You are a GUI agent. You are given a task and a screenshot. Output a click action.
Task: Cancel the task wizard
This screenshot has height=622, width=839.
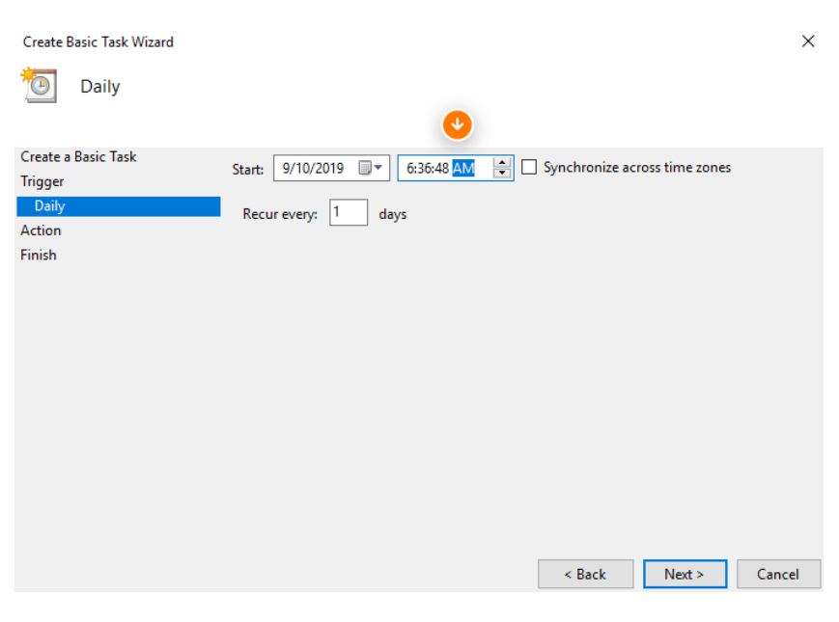778,574
